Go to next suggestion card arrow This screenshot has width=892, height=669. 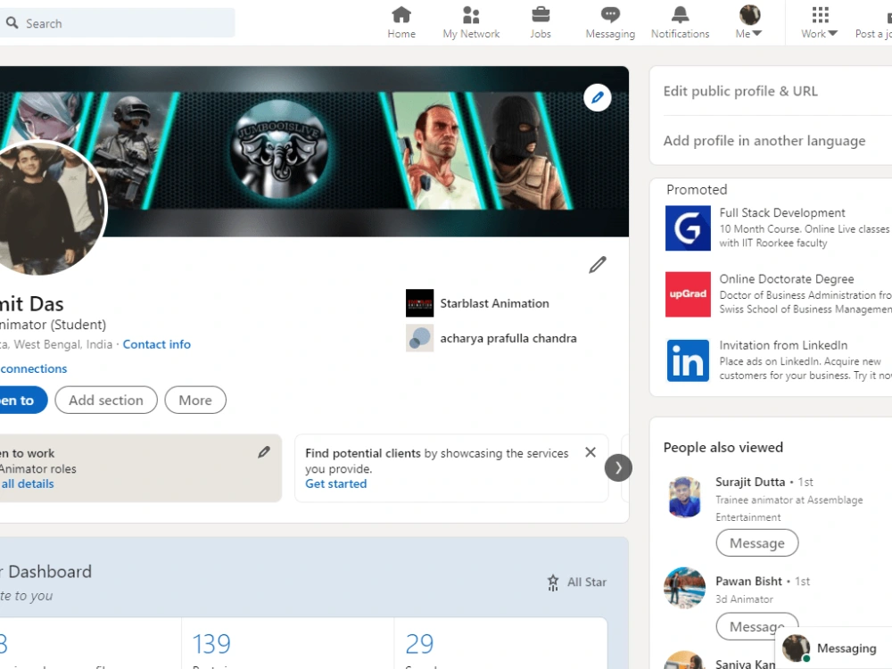(618, 468)
